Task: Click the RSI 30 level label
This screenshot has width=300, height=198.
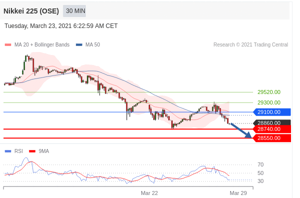Action: point(261,181)
